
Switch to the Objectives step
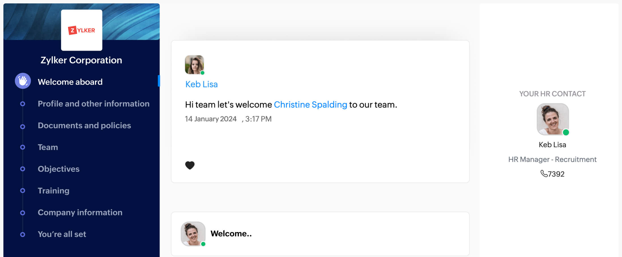[x=58, y=169]
